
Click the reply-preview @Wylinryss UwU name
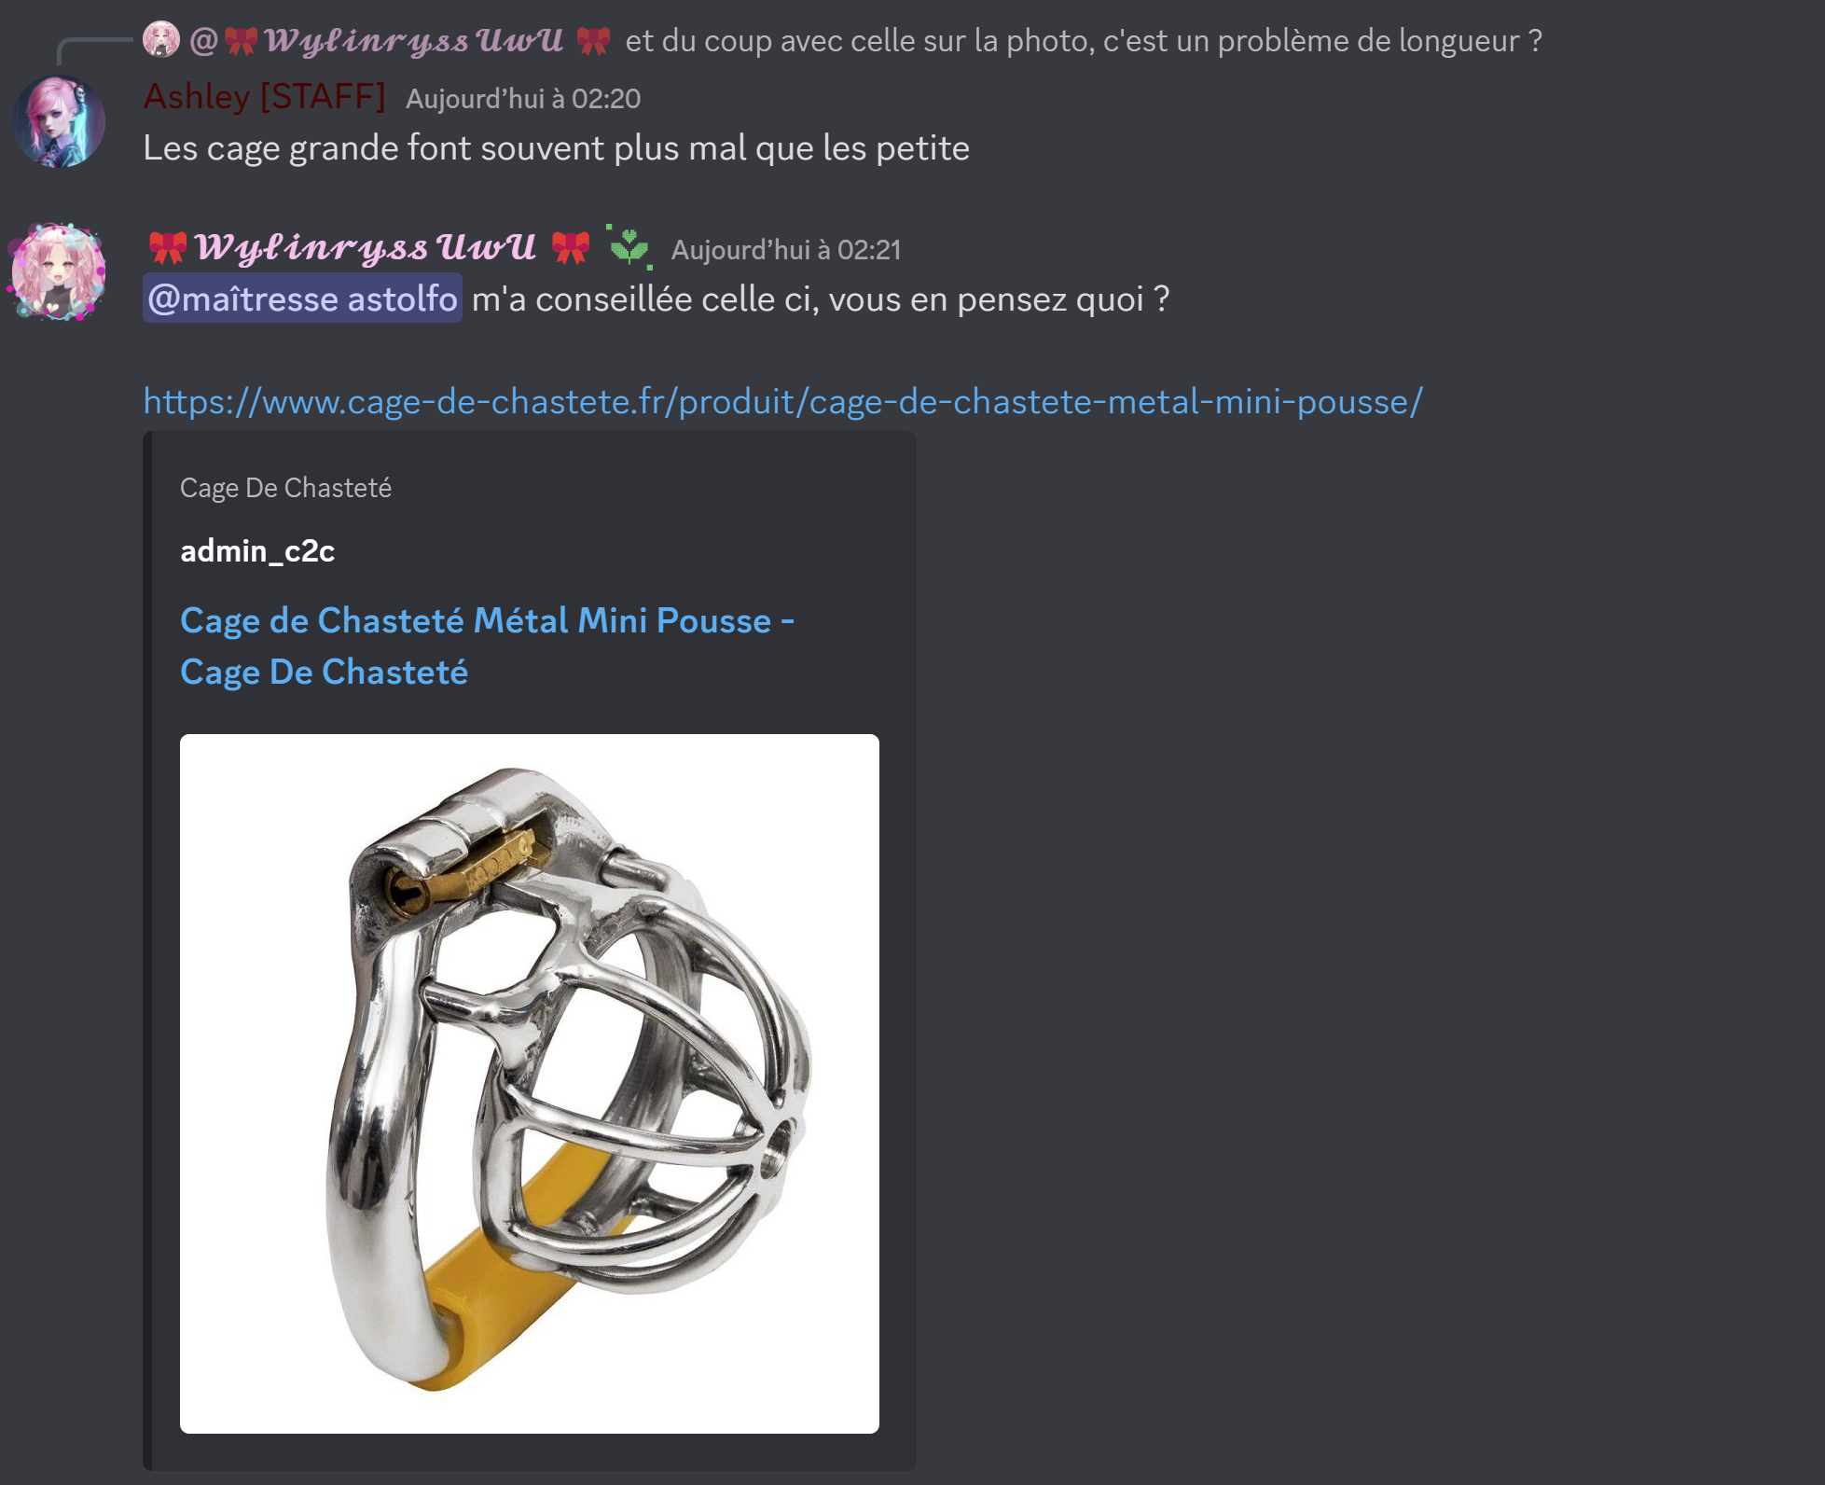click(x=400, y=40)
